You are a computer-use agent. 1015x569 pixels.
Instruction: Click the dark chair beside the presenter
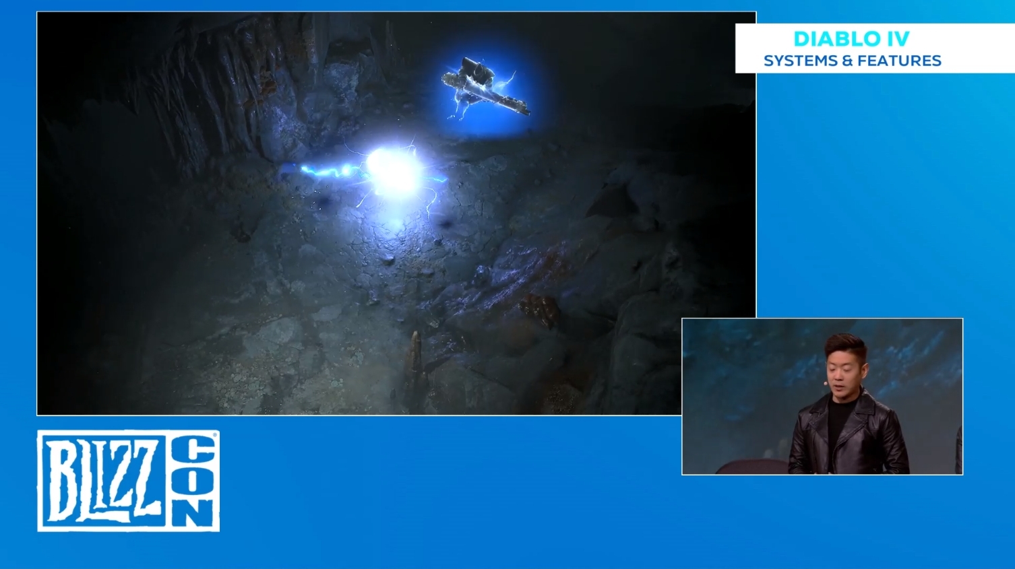click(748, 466)
